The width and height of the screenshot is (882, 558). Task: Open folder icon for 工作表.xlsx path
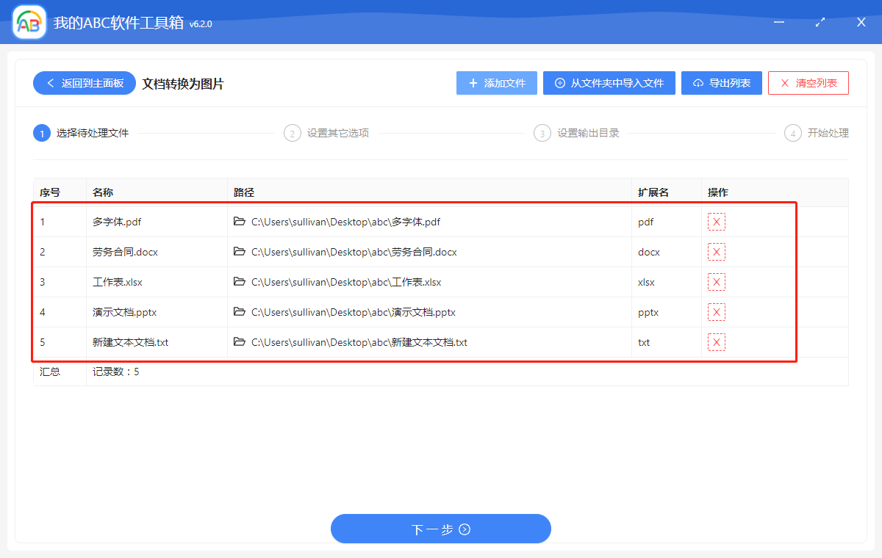pyautogui.click(x=240, y=282)
